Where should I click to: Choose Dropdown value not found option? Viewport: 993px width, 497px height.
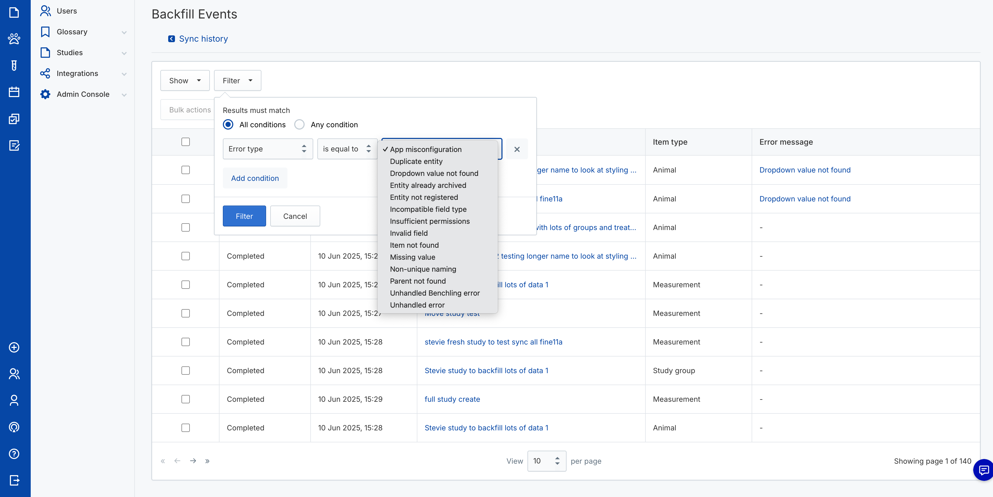tap(437, 173)
